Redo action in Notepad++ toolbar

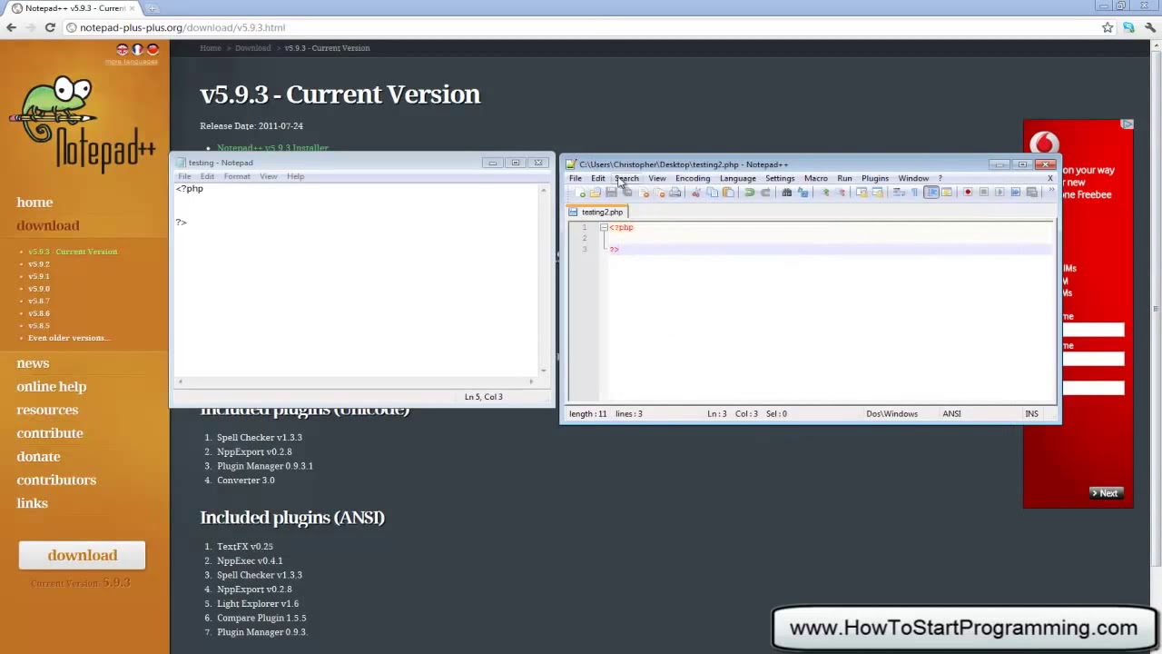point(765,193)
